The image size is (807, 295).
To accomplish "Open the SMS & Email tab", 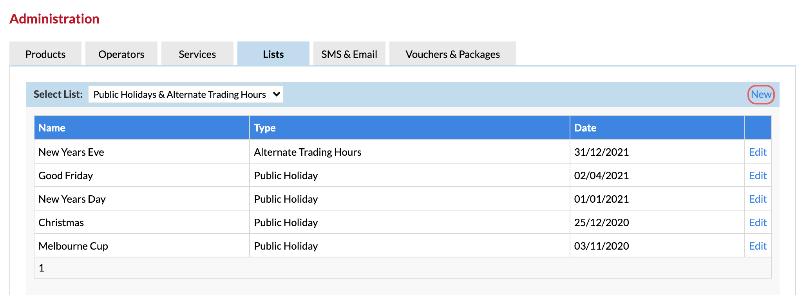I will click(349, 54).
